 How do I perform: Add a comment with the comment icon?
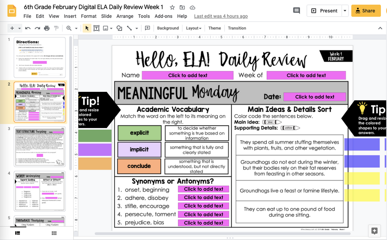pos(147,28)
